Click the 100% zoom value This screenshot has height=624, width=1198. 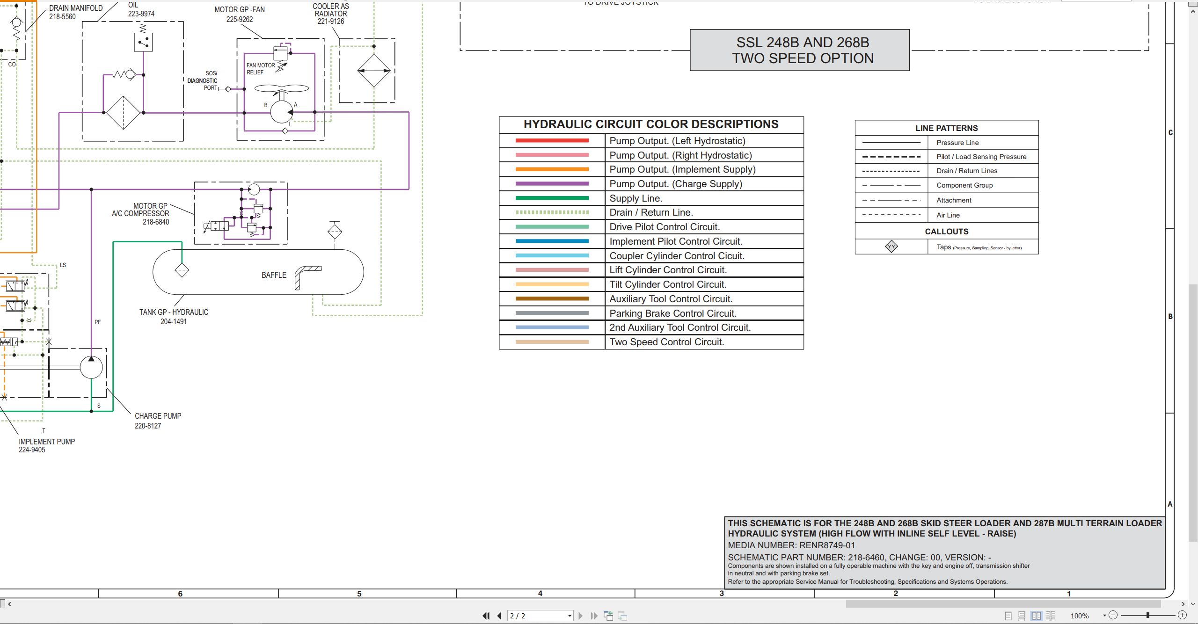point(1080,616)
